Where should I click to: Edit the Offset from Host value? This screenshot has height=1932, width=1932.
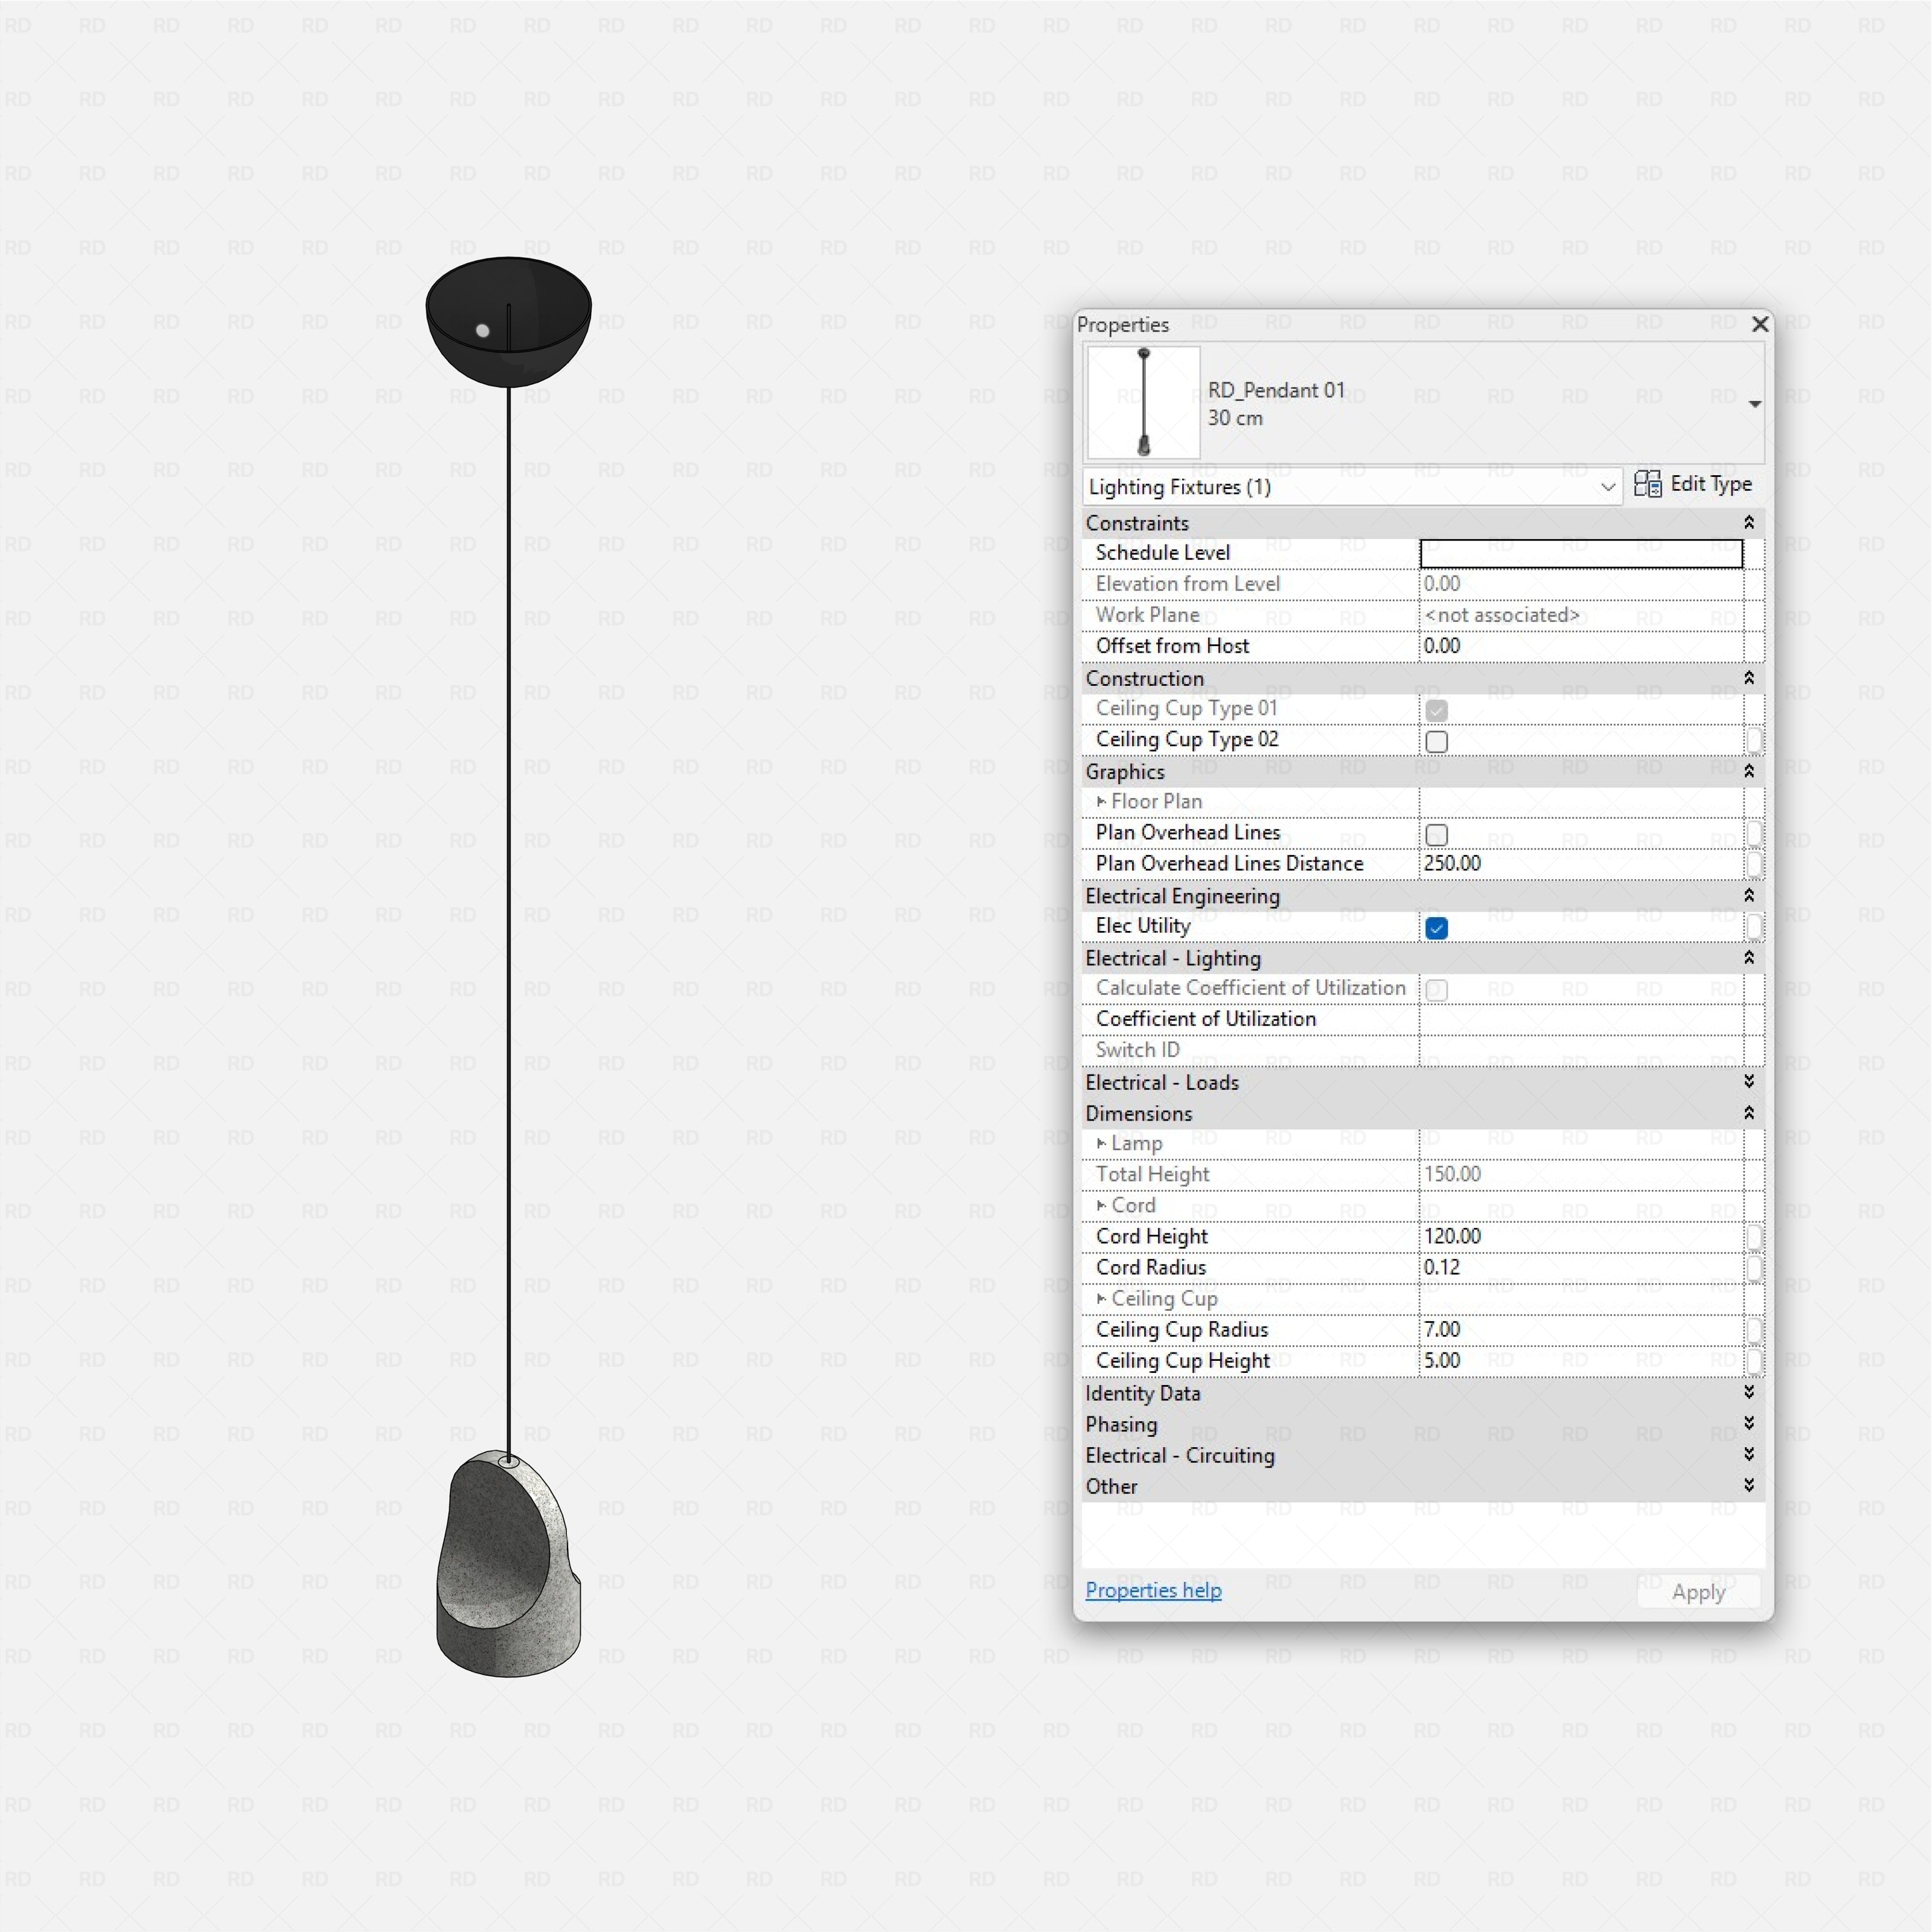(1581, 647)
